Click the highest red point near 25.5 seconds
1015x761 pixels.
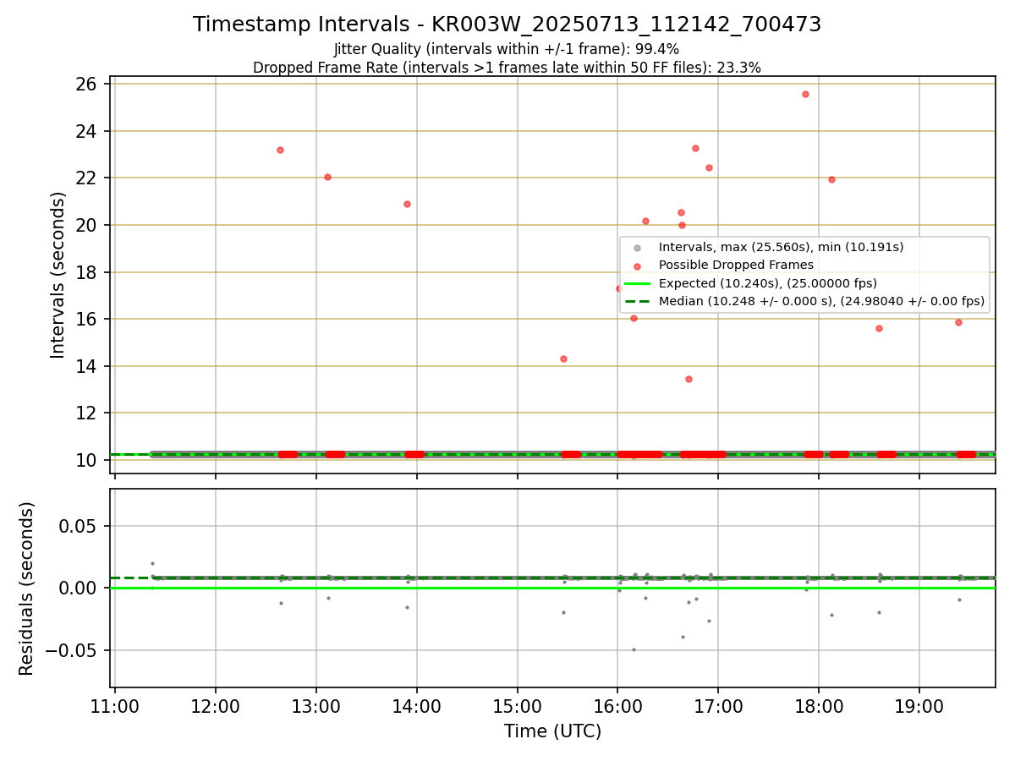805,94
